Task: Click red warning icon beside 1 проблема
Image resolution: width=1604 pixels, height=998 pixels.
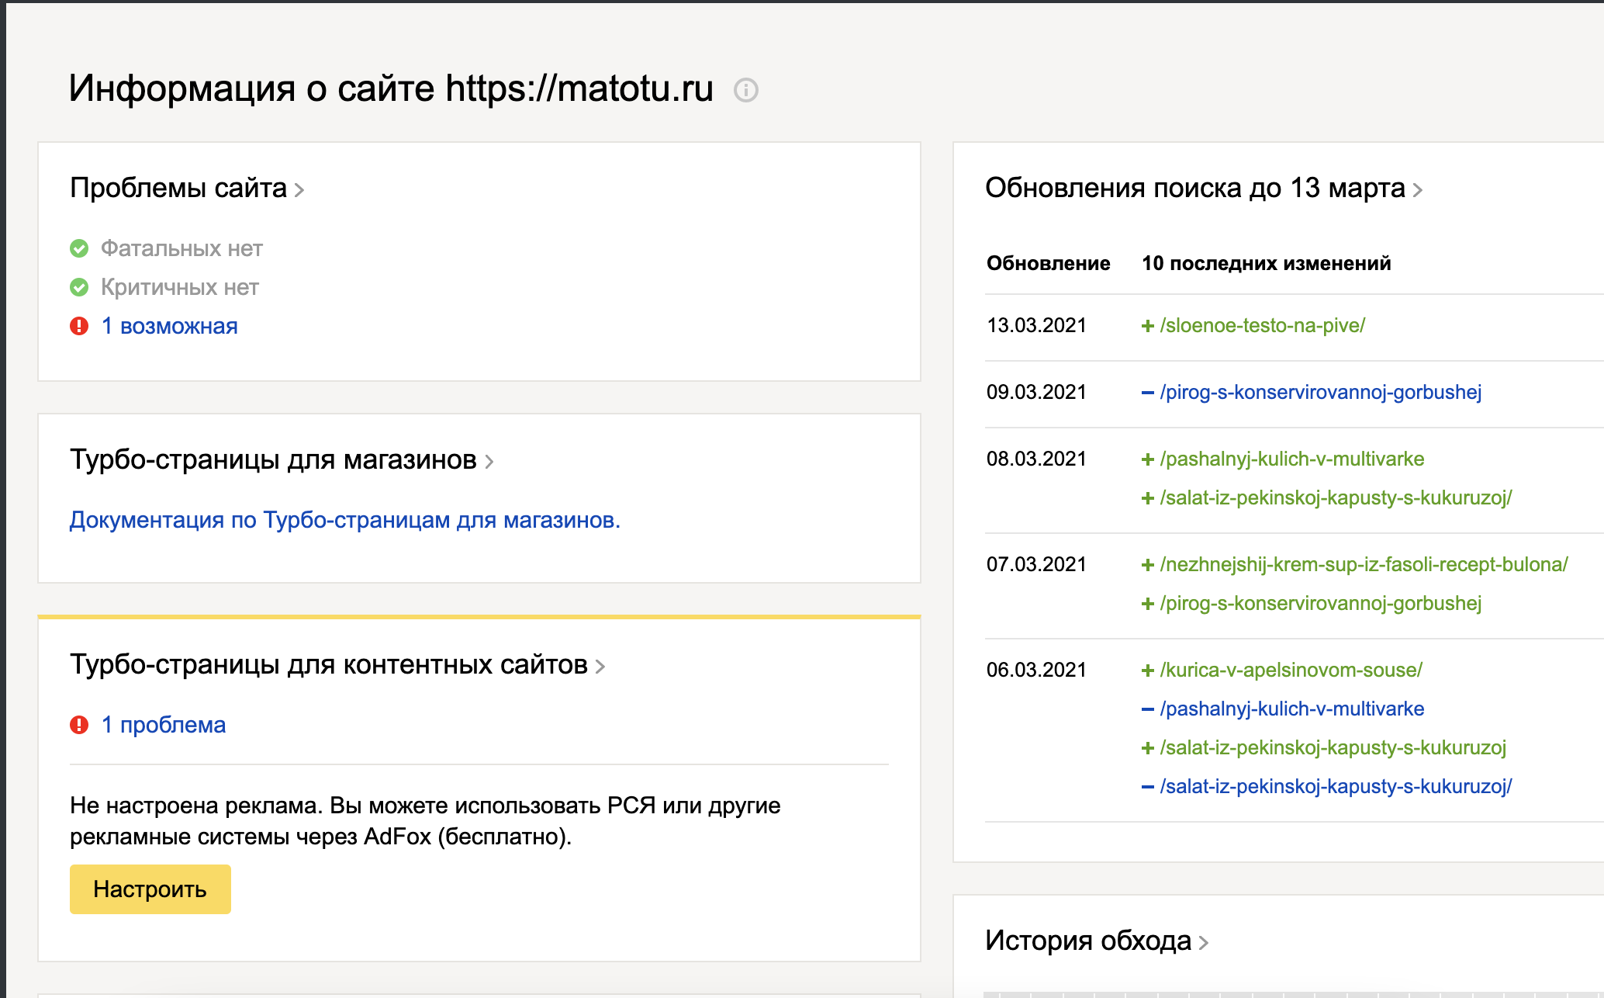Action: pyautogui.click(x=79, y=725)
